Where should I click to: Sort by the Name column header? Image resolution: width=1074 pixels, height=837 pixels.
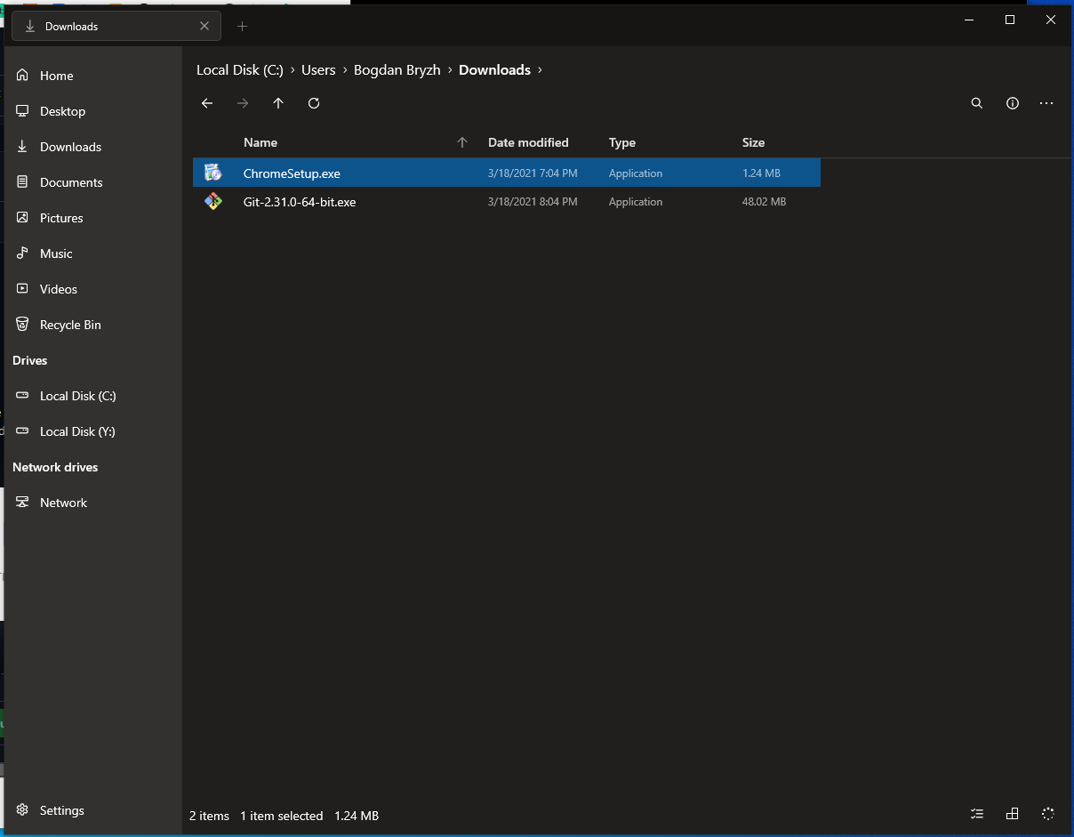pos(260,142)
